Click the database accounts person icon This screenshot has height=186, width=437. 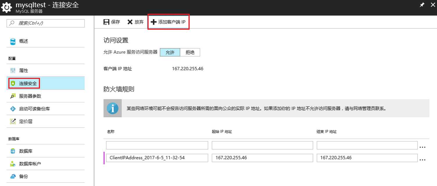click(x=13, y=164)
